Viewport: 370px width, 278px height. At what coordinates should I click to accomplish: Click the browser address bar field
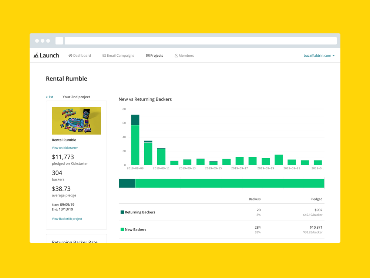click(201, 41)
